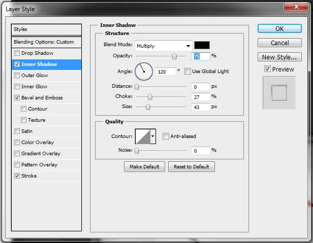Open the Outer Glow settings panel
Image resolution: width=313 pixels, height=243 pixels.
(35, 76)
